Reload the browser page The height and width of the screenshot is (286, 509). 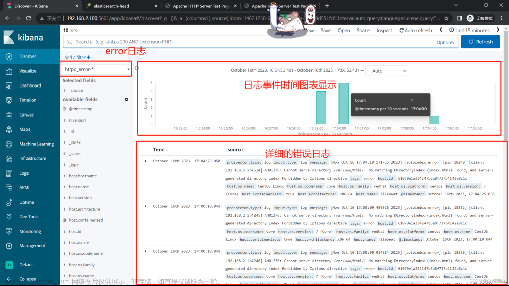[29, 18]
